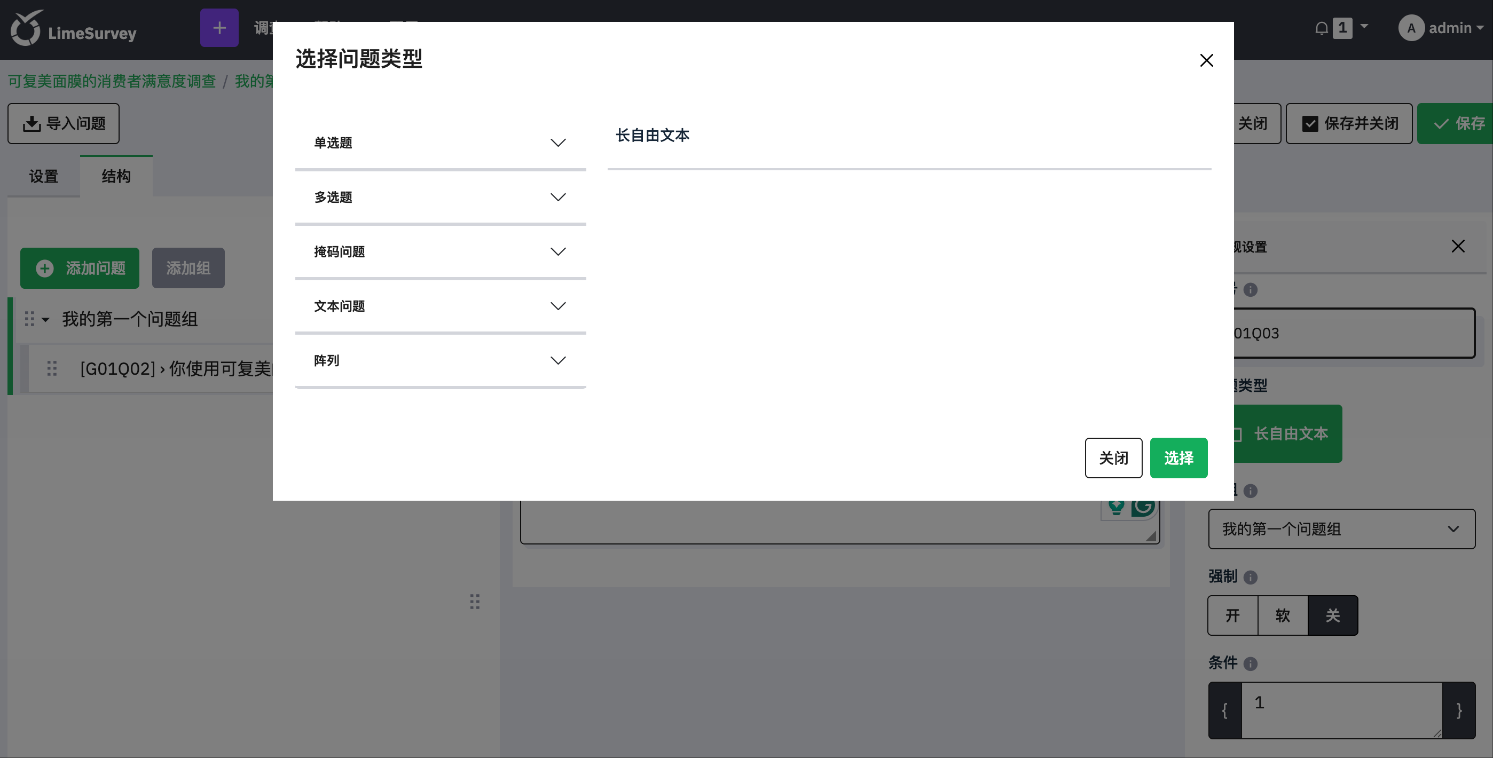1493x758 pixels.
Task: Open the notifications bell
Action: click(1321, 28)
